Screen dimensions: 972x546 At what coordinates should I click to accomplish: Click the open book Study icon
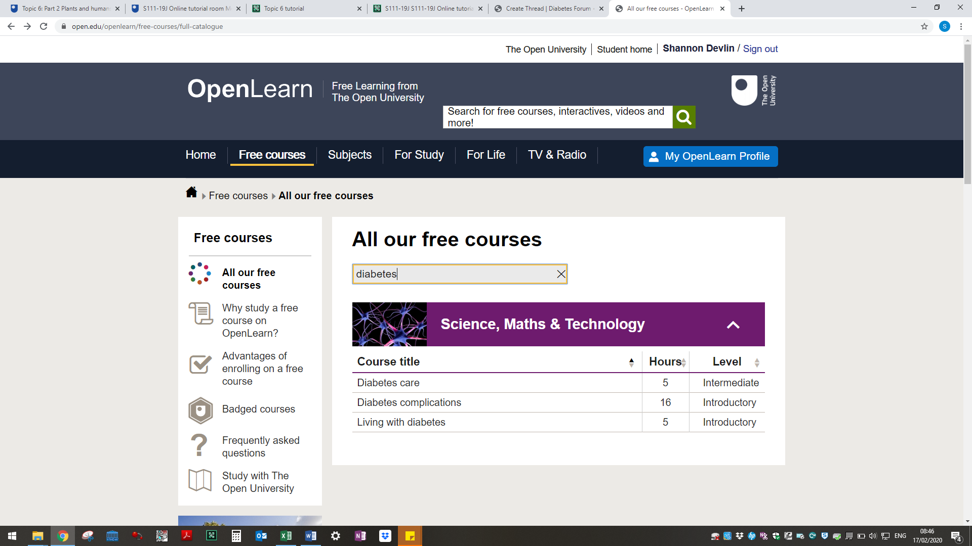(200, 480)
